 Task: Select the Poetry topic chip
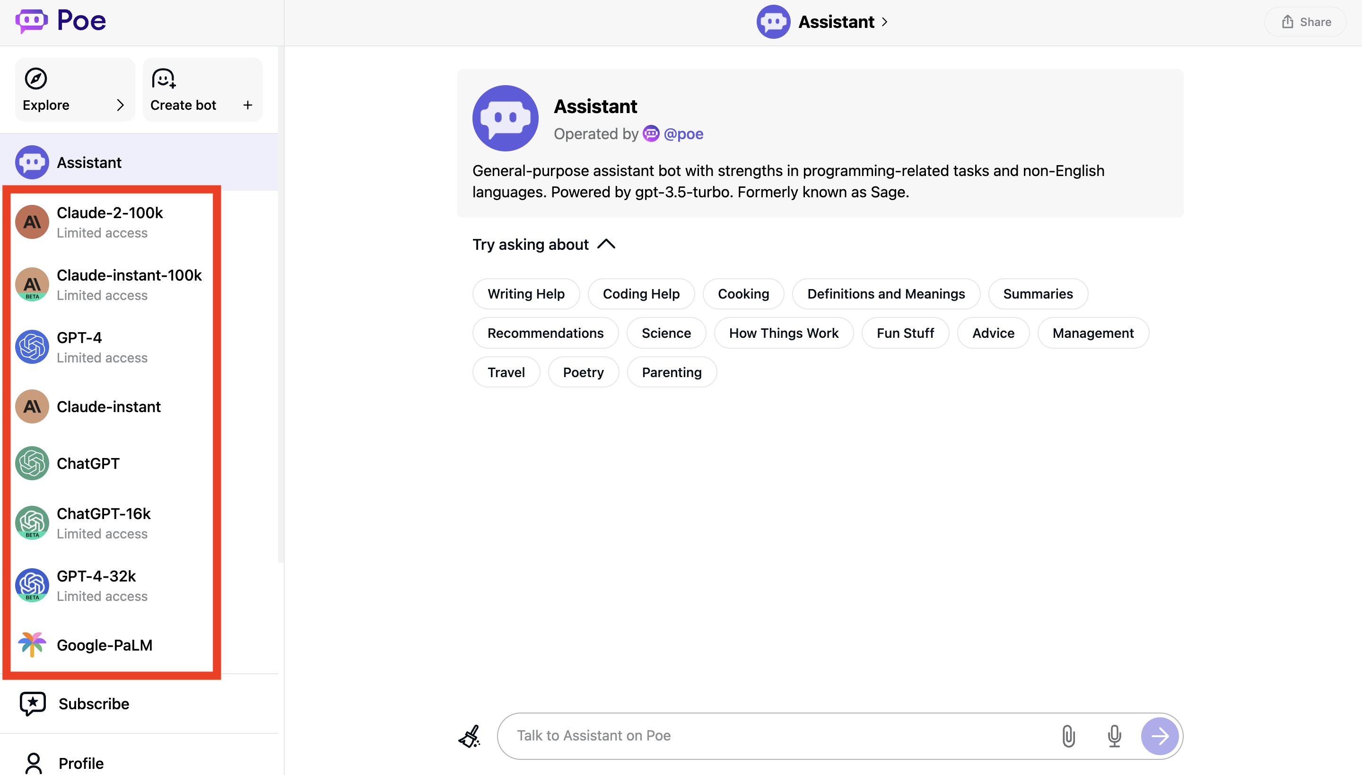tap(583, 372)
